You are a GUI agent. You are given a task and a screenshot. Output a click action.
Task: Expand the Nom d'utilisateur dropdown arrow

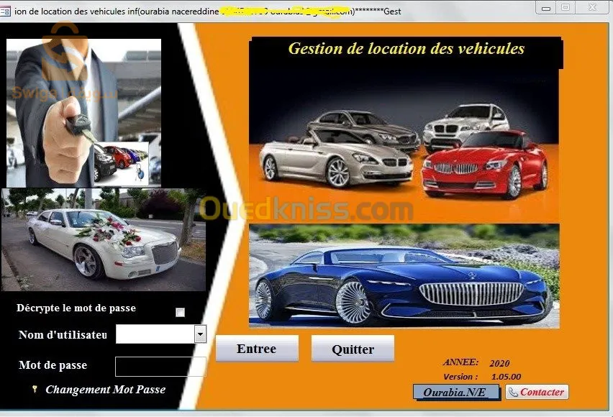pos(200,334)
